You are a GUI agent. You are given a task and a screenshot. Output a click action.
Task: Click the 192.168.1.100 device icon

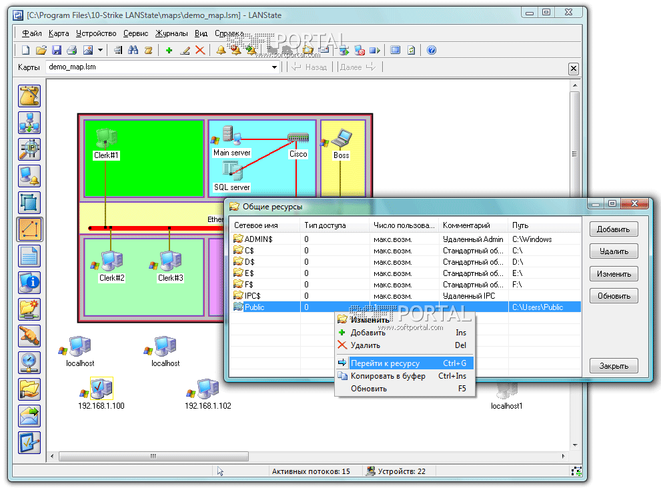[x=101, y=388]
